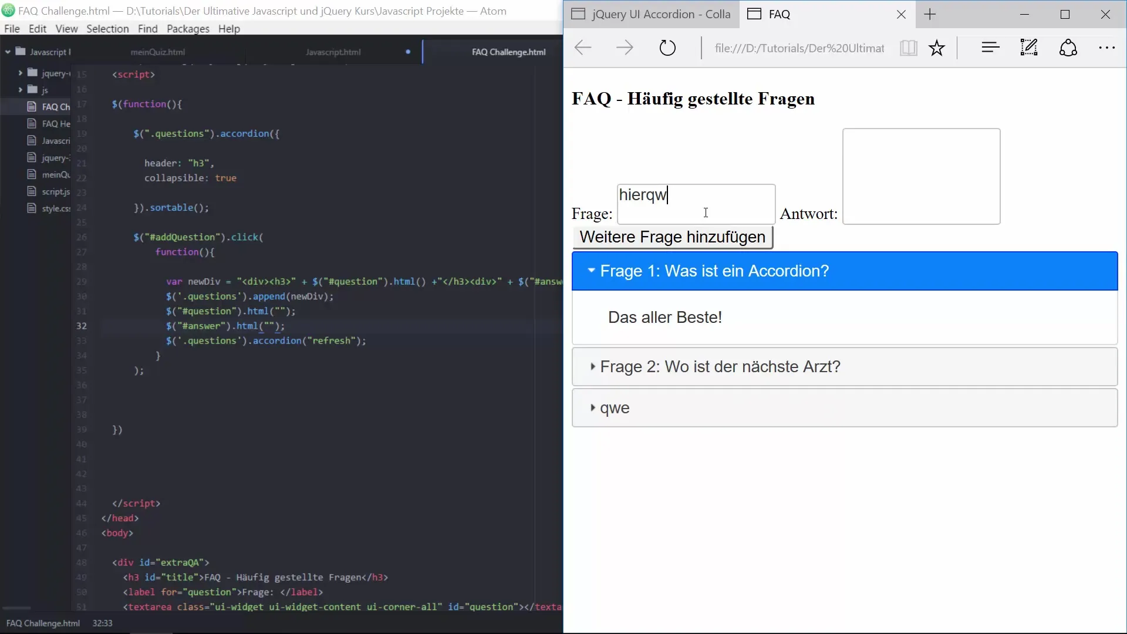Switch to meinQuiz.html editor tab
Image resolution: width=1127 pixels, height=634 pixels.
pos(158,52)
